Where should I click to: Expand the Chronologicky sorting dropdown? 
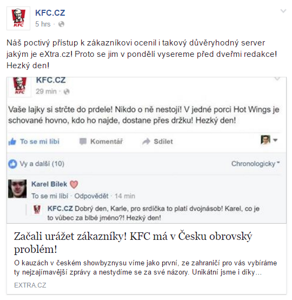coord(255,164)
